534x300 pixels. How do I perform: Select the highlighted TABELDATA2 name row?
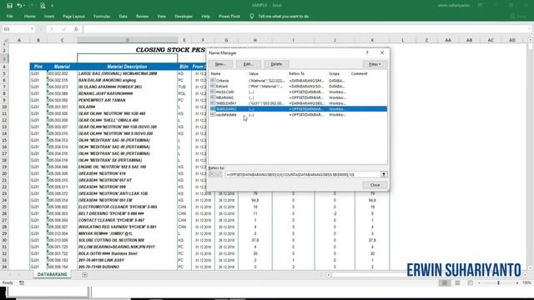point(298,109)
